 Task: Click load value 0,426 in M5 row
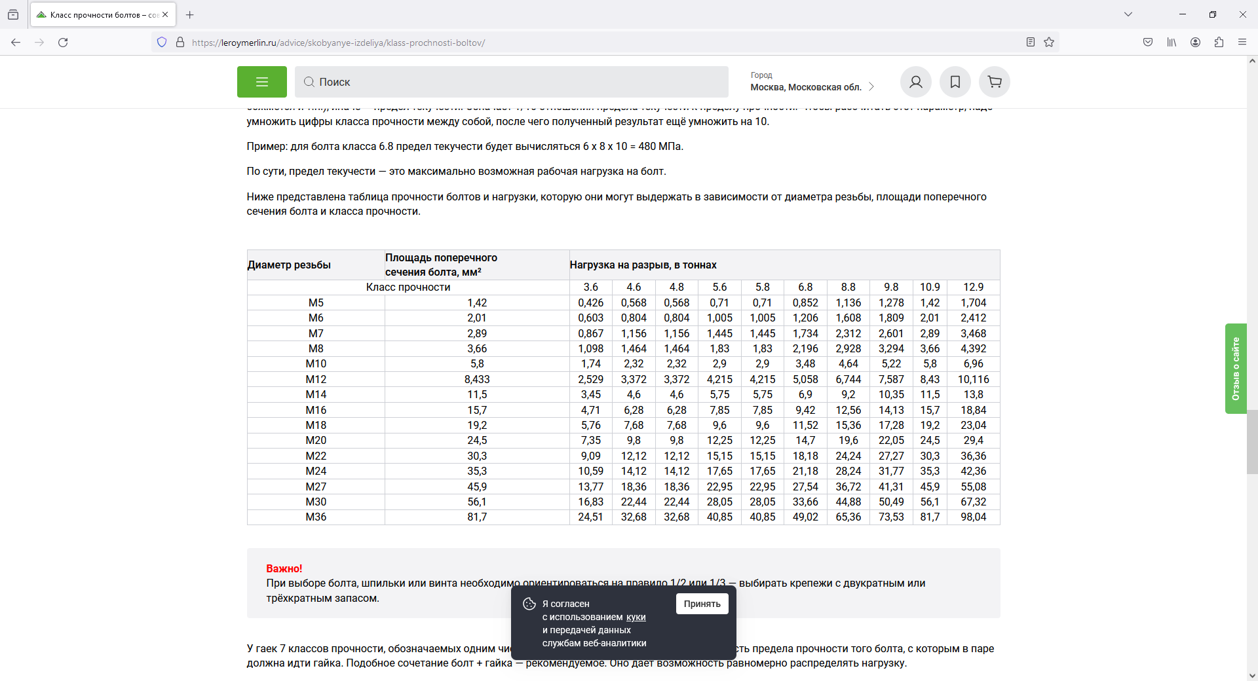pos(590,303)
